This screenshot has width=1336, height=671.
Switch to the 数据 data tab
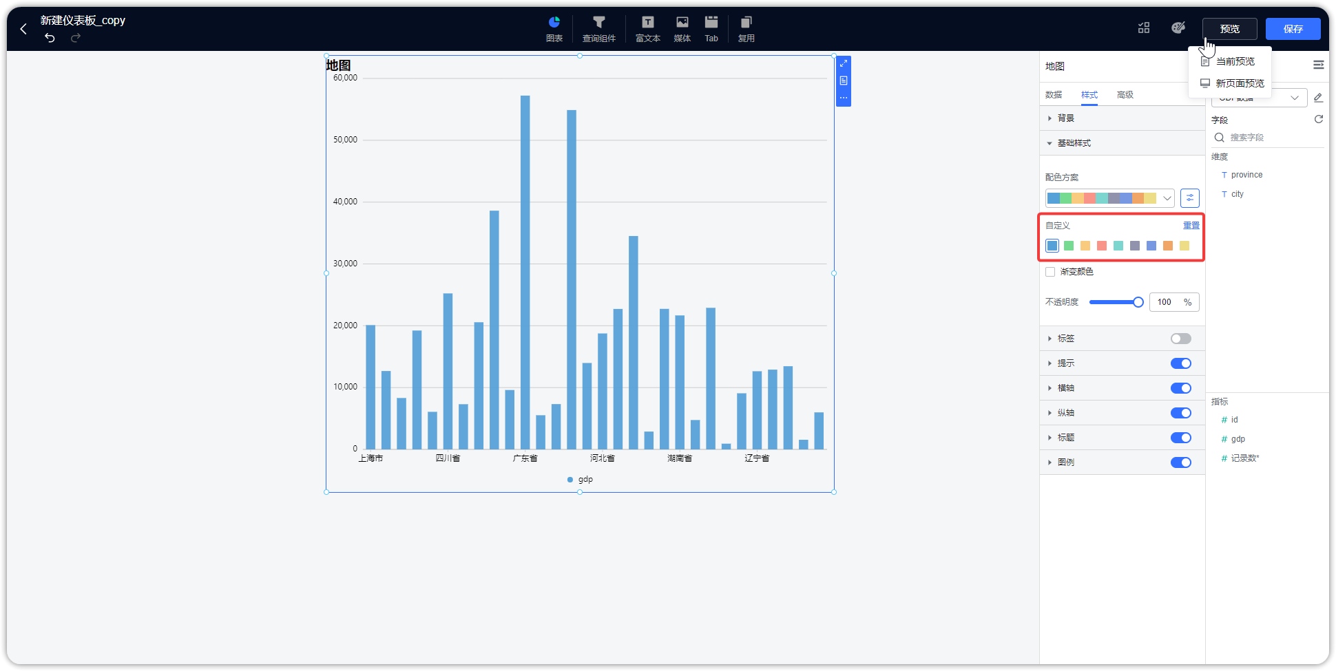click(x=1054, y=95)
